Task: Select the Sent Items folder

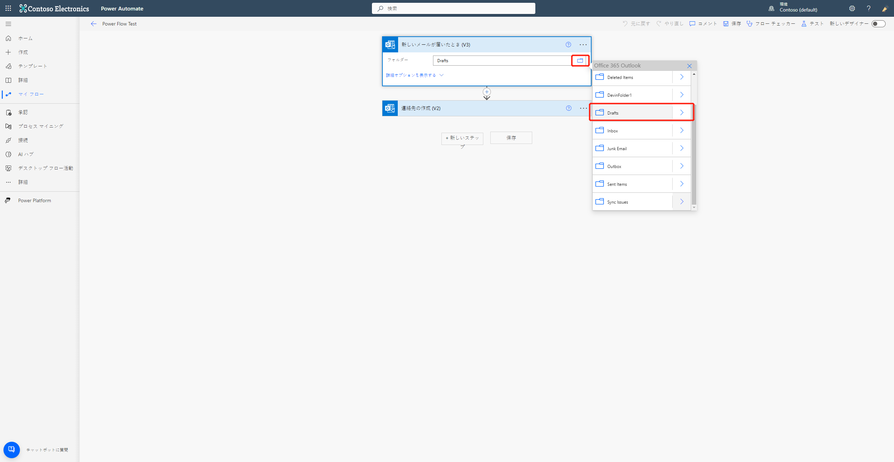Action: (632, 184)
